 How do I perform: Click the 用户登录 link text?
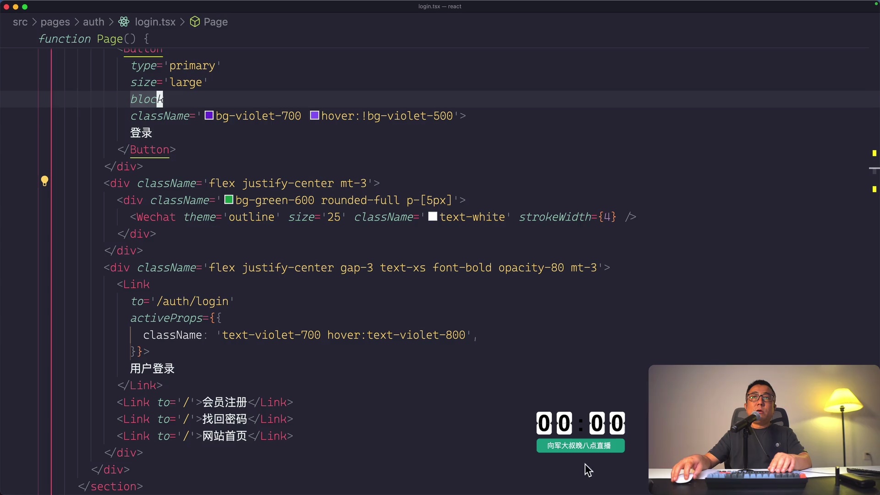152,368
